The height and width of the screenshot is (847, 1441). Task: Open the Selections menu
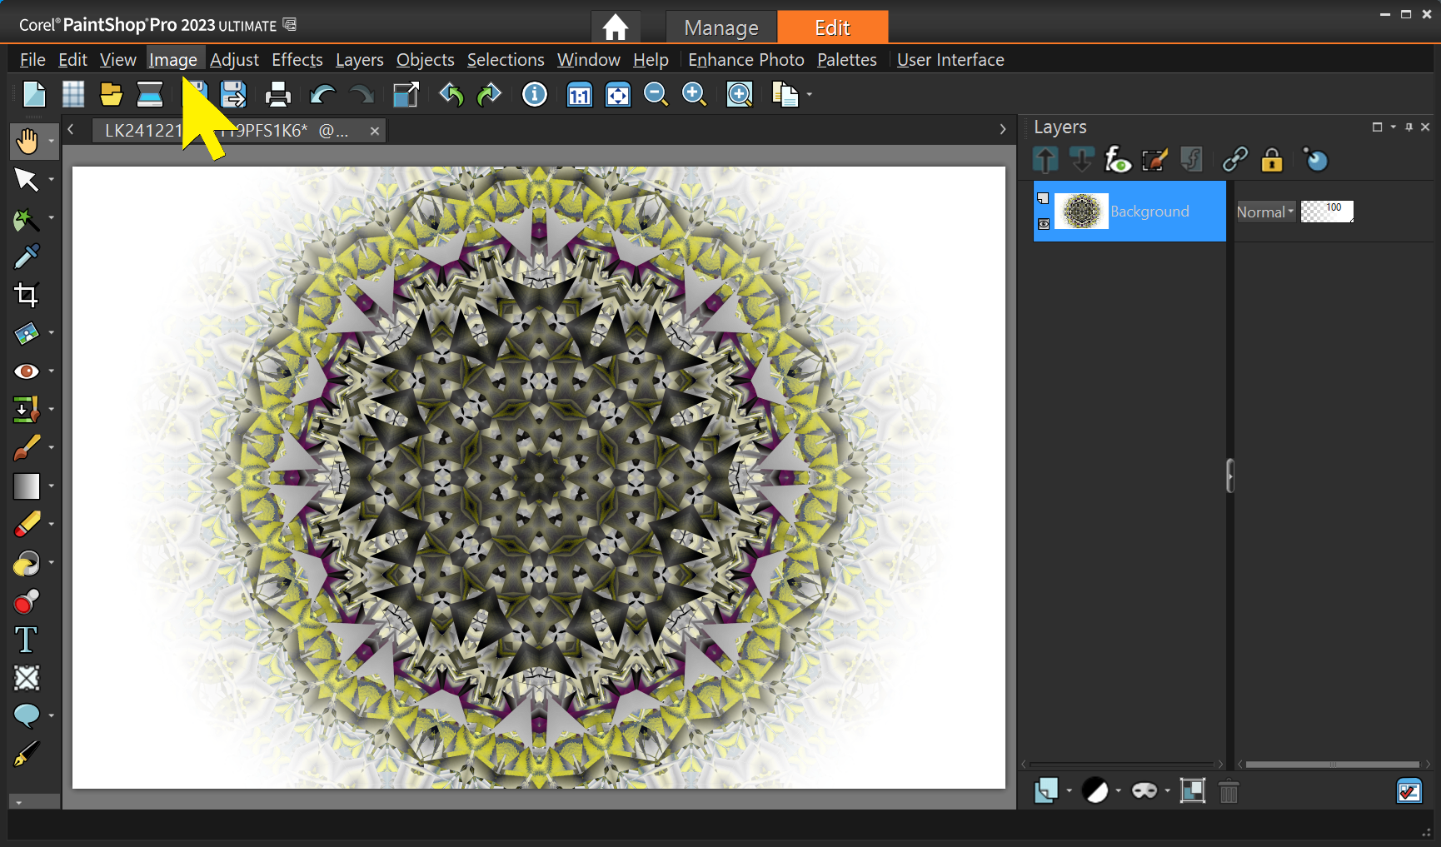coord(505,60)
